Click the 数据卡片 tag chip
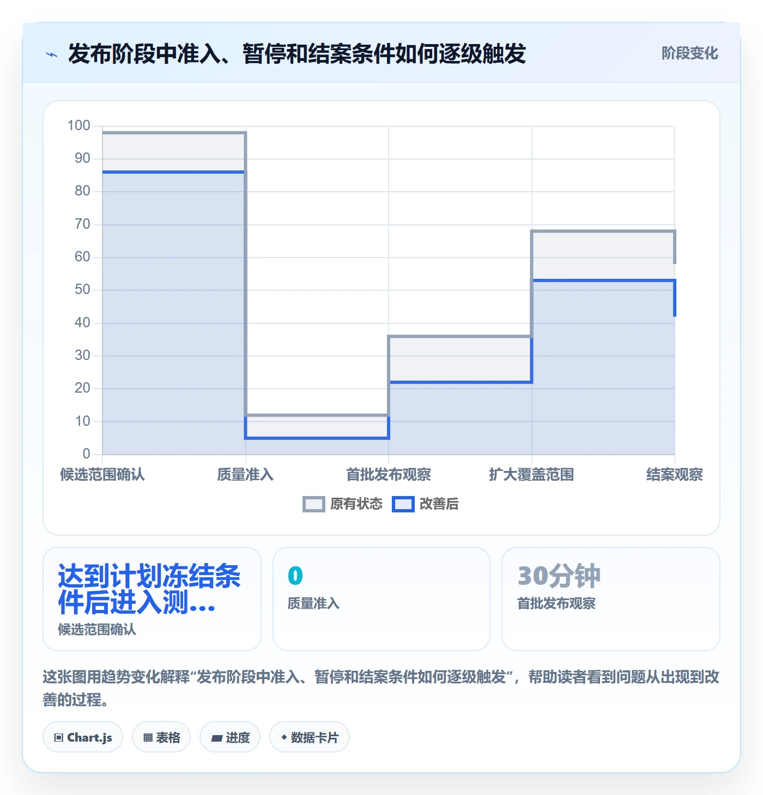The width and height of the screenshot is (763, 795). [310, 737]
